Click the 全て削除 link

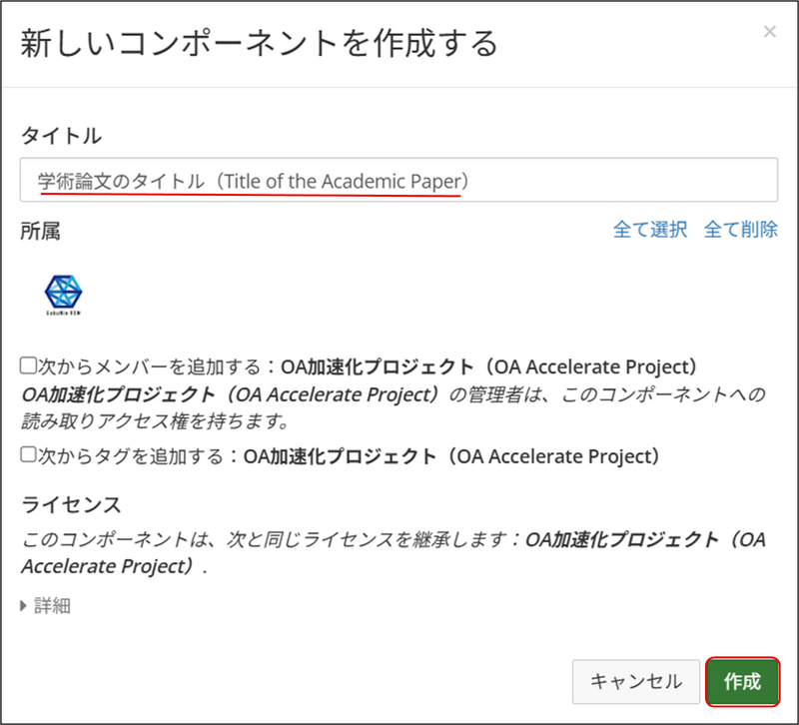click(x=740, y=230)
